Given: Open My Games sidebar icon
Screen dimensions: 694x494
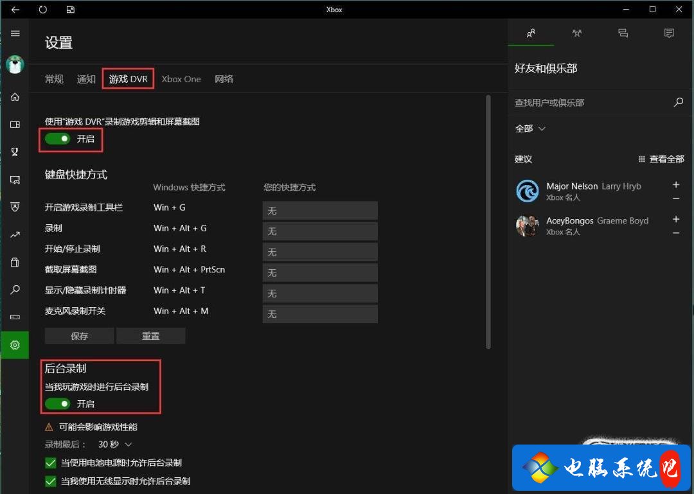Looking at the screenshot, I should 15,125.
